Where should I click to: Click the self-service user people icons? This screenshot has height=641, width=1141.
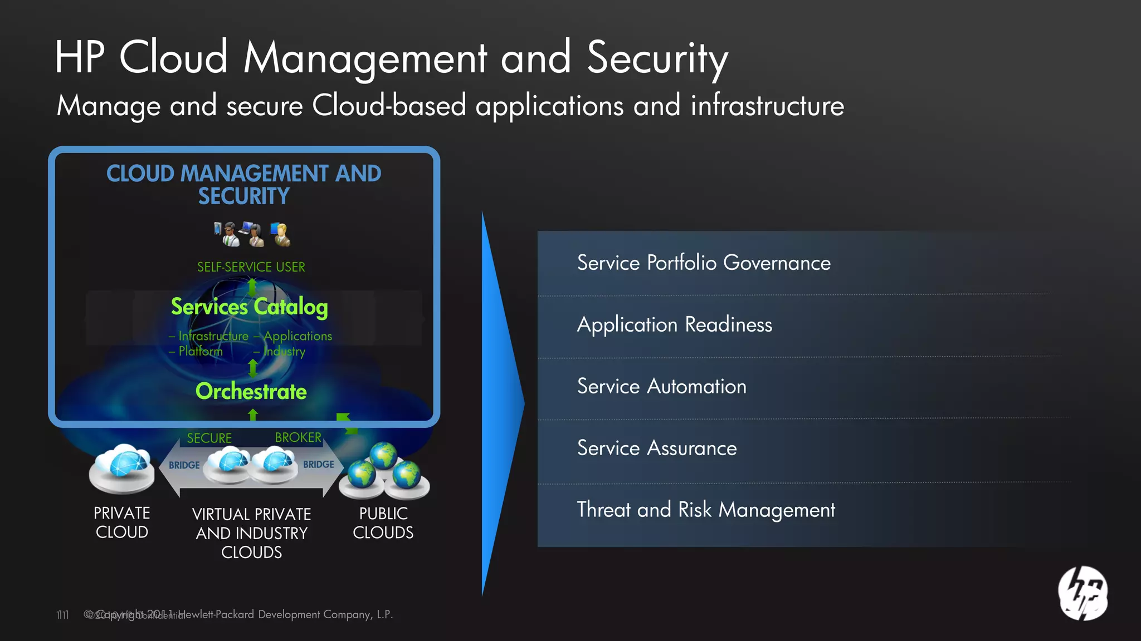252,234
